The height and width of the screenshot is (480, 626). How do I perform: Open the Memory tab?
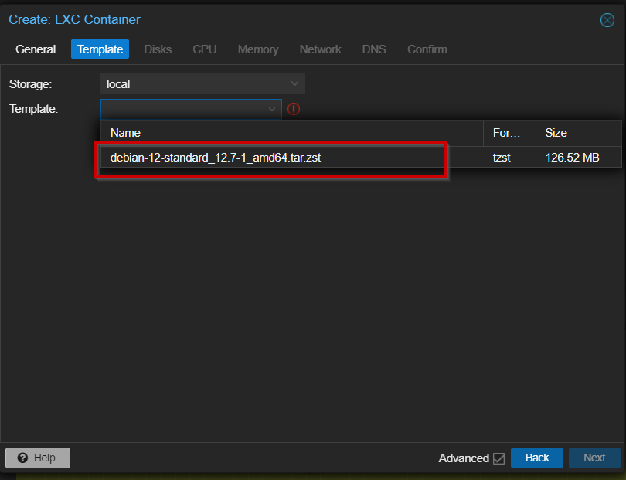(x=258, y=49)
